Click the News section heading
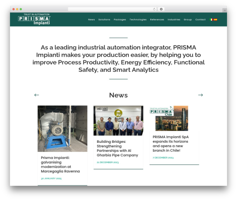The image size is (237, 200). click(x=118, y=95)
